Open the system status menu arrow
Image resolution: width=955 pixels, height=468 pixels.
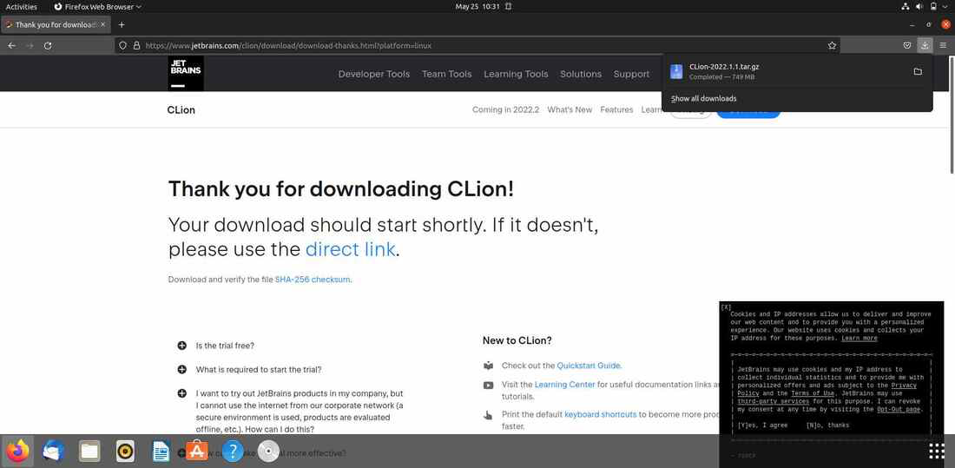click(x=945, y=7)
